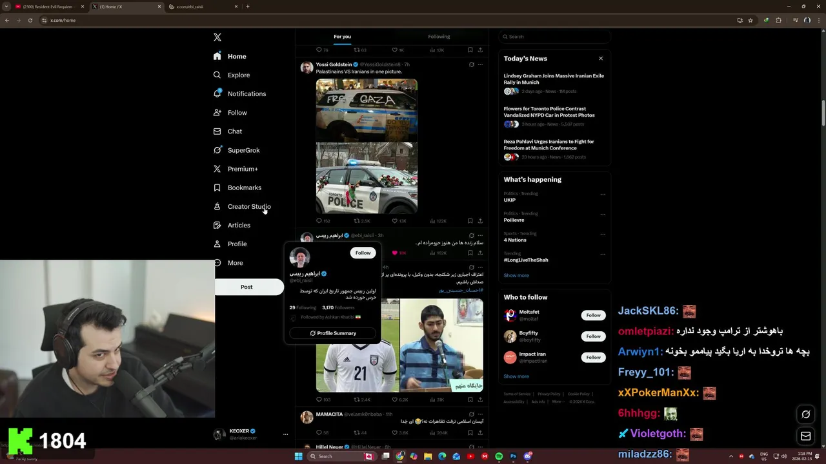826x464 pixels.
Task: Repost the Yossi Goldstein post
Action: pos(361,221)
